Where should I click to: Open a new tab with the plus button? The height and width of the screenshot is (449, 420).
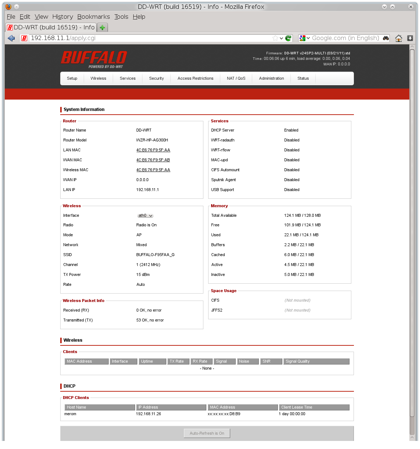tap(102, 28)
